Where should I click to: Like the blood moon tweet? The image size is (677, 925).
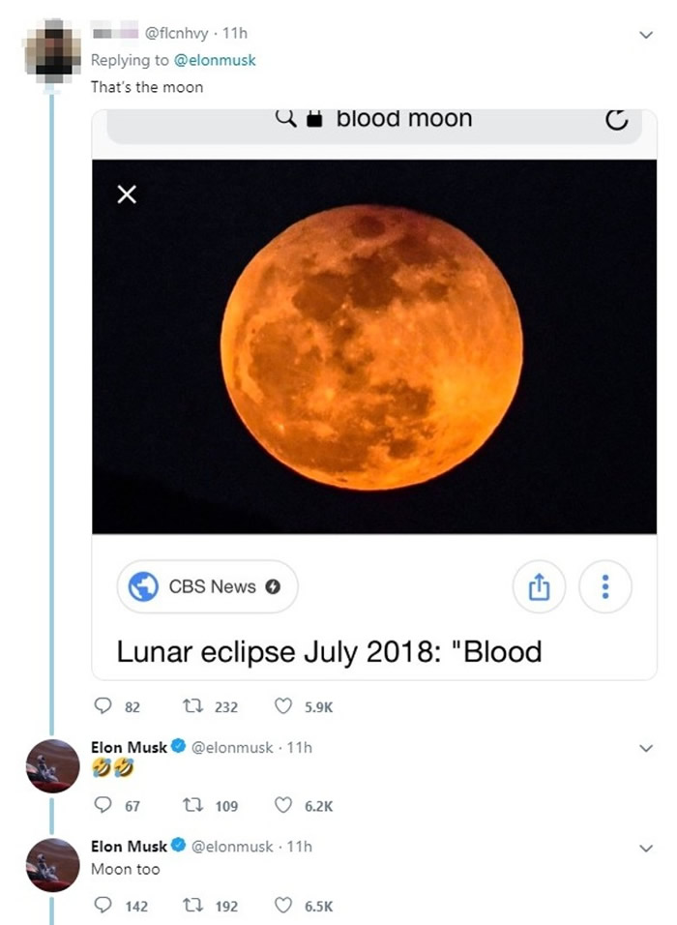pos(283,707)
